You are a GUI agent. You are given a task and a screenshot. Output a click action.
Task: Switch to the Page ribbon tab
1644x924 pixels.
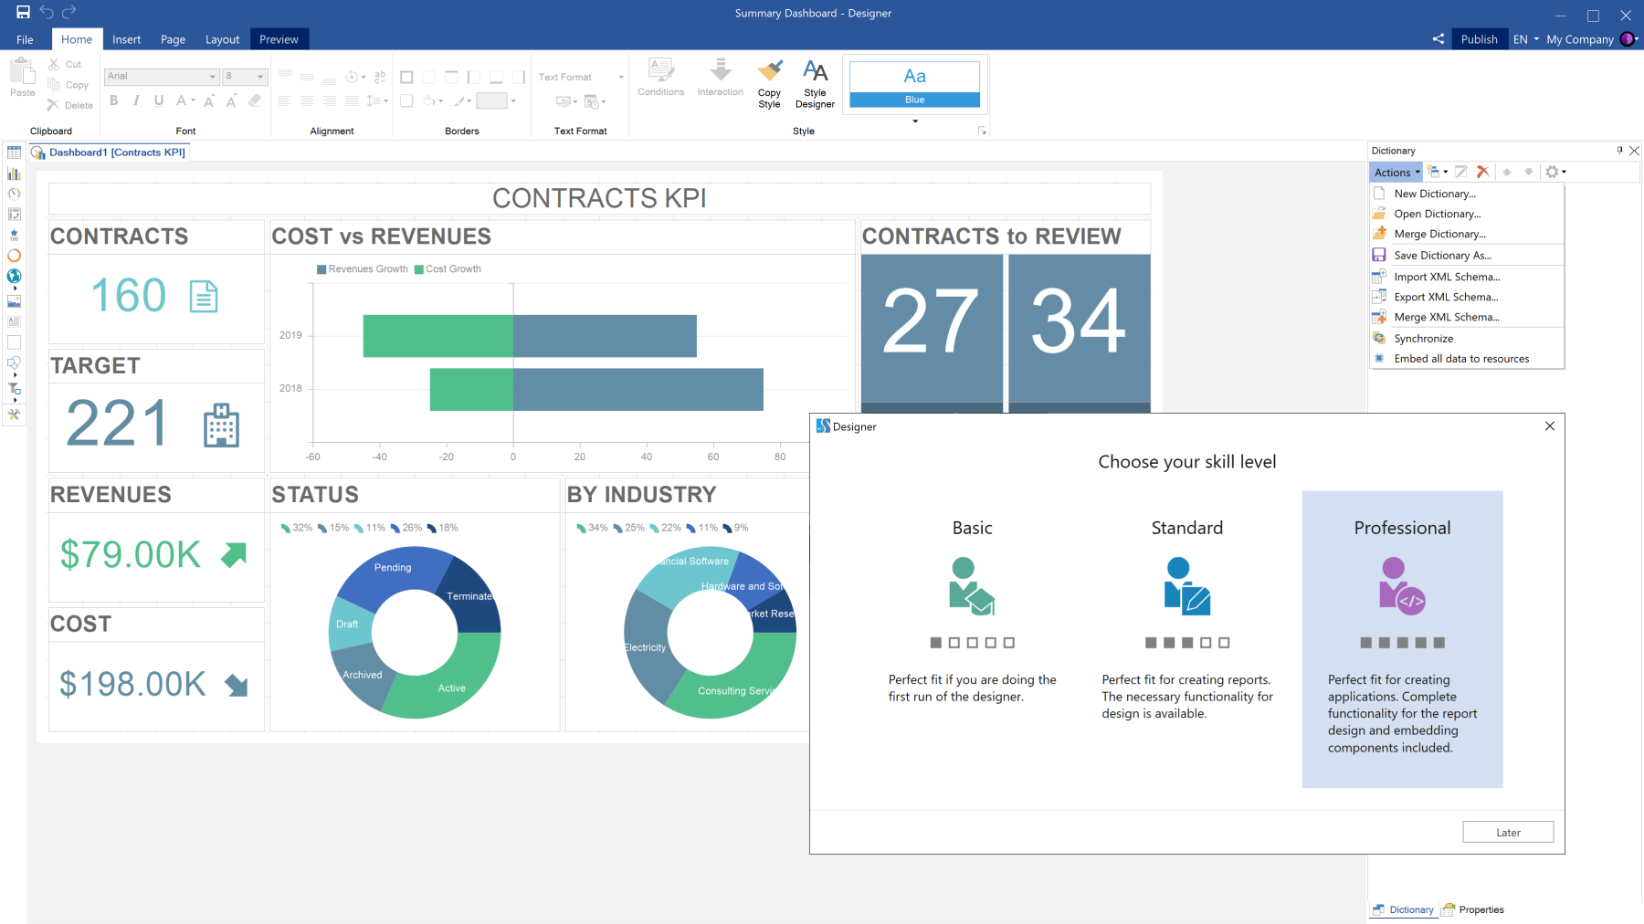(x=173, y=39)
